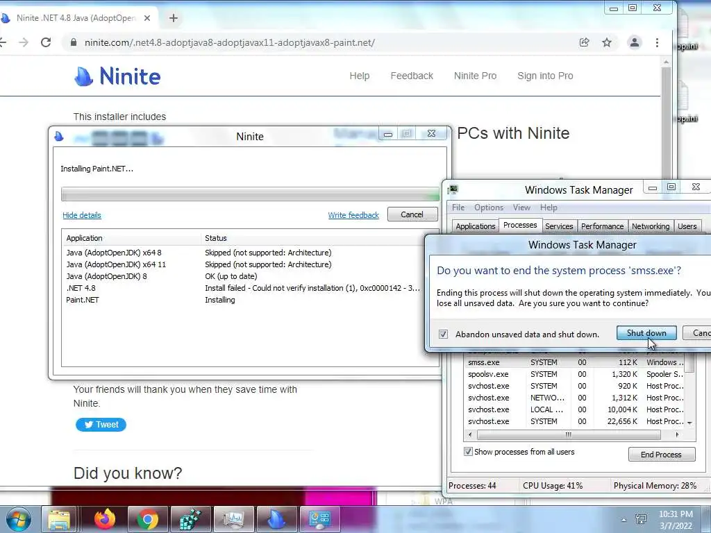Open the Chrome profile avatar
The width and height of the screenshot is (711, 533).
point(635,42)
